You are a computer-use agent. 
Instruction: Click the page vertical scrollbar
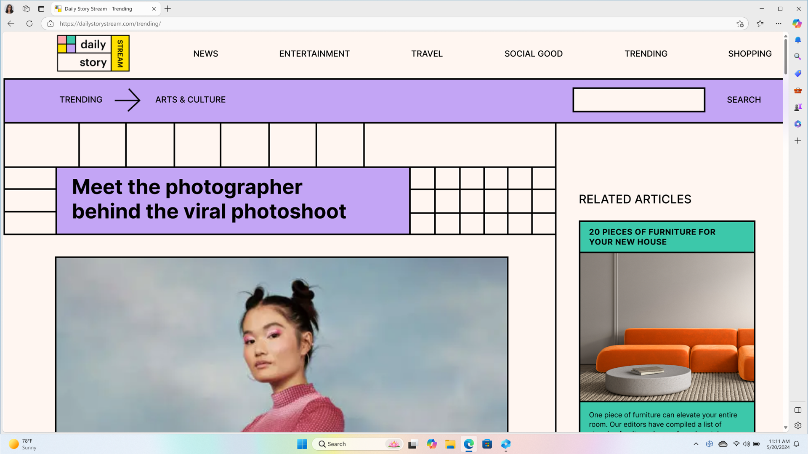[x=785, y=57]
